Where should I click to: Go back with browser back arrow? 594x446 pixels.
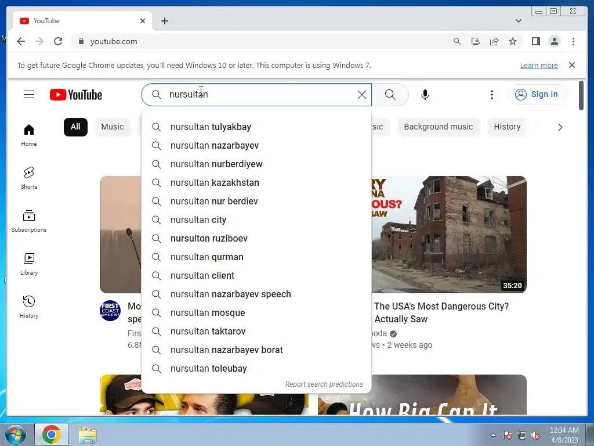coord(21,41)
